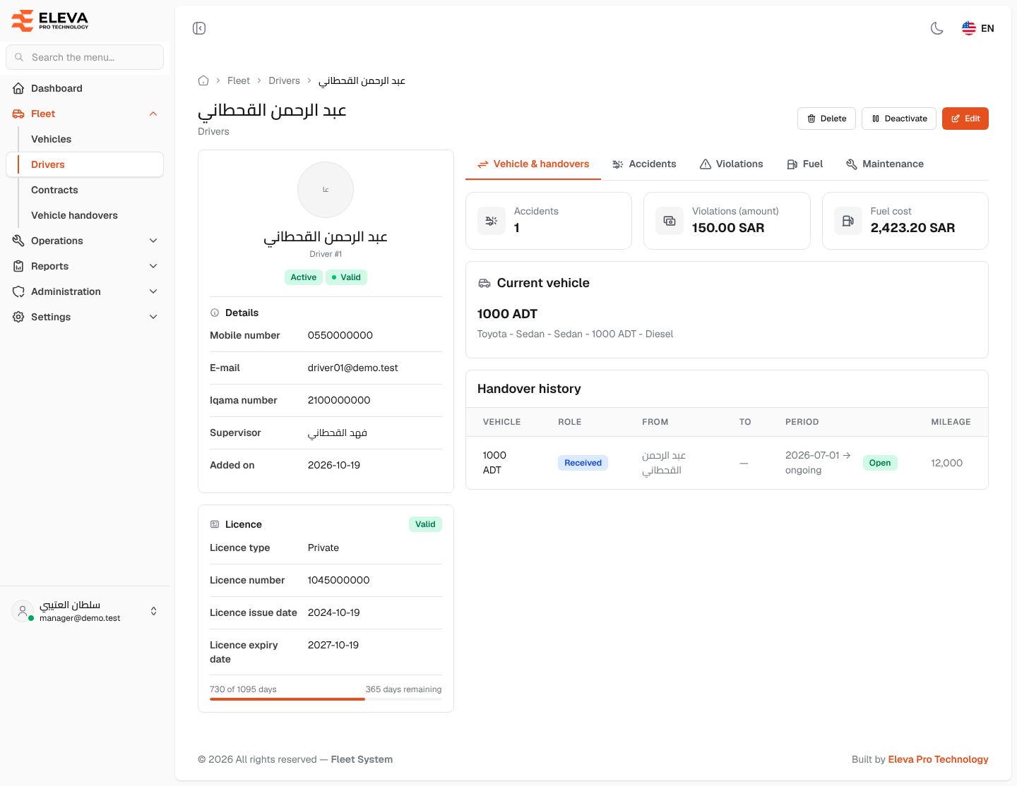Click the Accidents stat card icon
The width and height of the screenshot is (1017, 786).
(x=492, y=221)
